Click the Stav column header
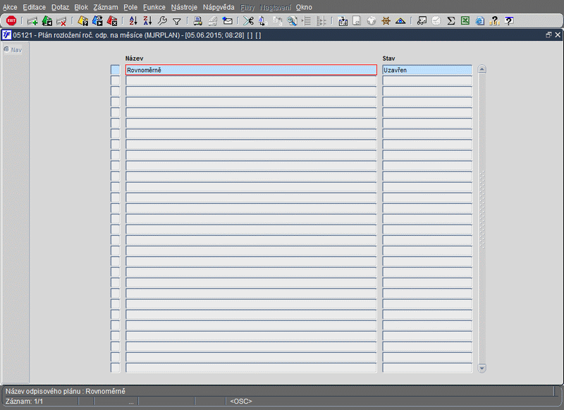This screenshot has height=410, width=564. (388, 59)
